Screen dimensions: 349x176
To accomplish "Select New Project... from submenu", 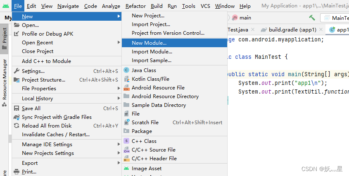I will (x=174, y=16).
